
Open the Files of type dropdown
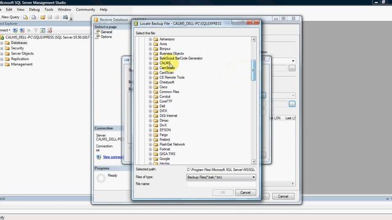pyautogui.click(x=221, y=177)
